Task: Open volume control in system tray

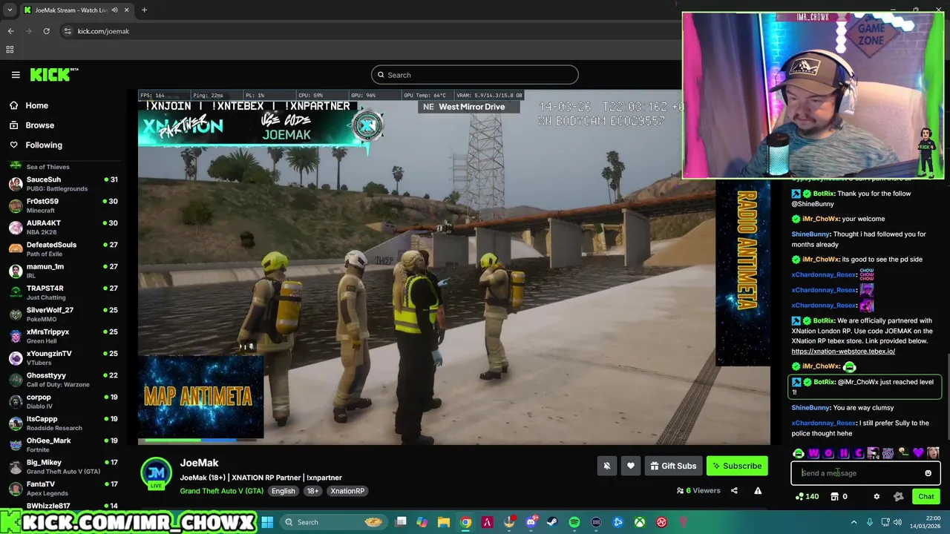Action: [897, 522]
